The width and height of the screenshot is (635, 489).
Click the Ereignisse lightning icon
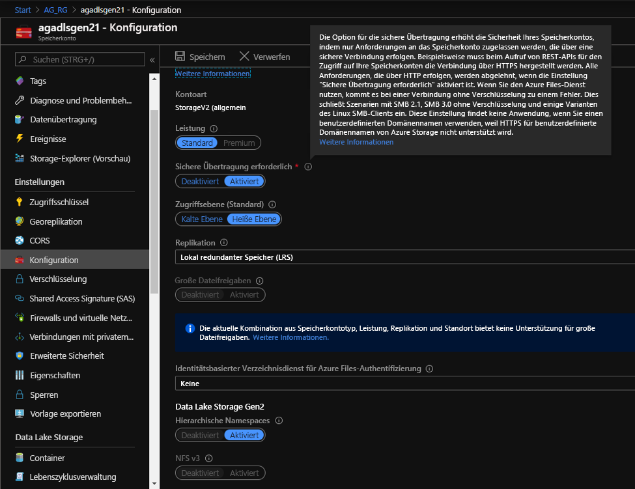tap(20, 139)
